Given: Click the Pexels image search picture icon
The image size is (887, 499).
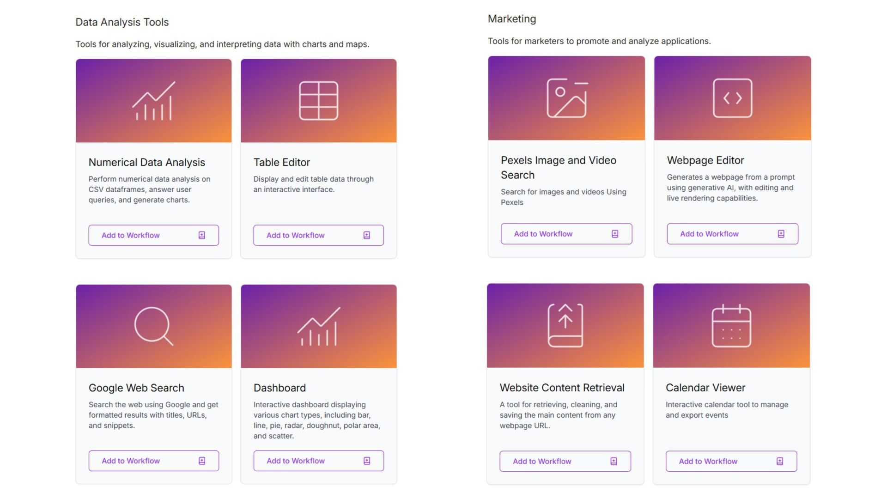Looking at the screenshot, I should 566,98.
